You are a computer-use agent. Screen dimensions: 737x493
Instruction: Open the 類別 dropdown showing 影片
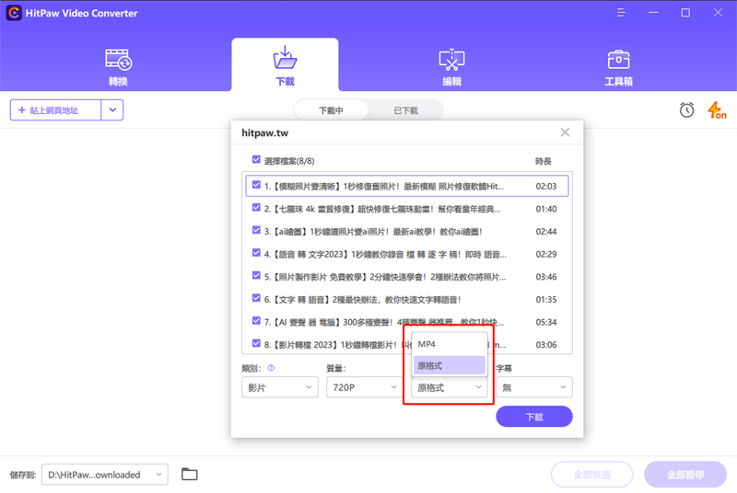click(280, 387)
